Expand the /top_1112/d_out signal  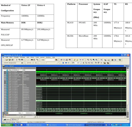[5, 75]
